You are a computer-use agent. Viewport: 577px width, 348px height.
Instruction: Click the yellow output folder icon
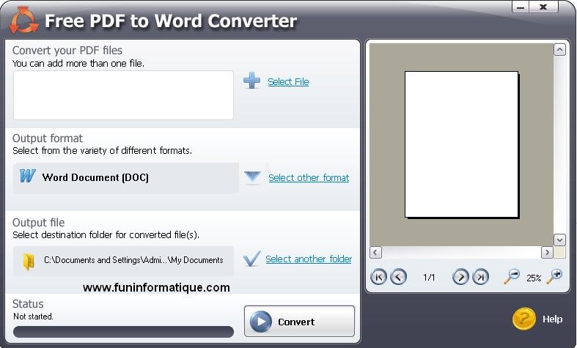(x=29, y=262)
